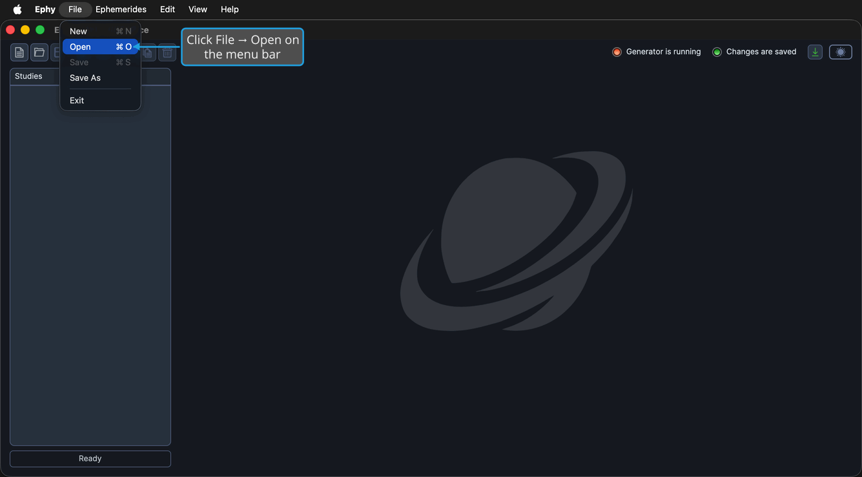
Task: Open the Ephy application menu
Action: (45, 9)
